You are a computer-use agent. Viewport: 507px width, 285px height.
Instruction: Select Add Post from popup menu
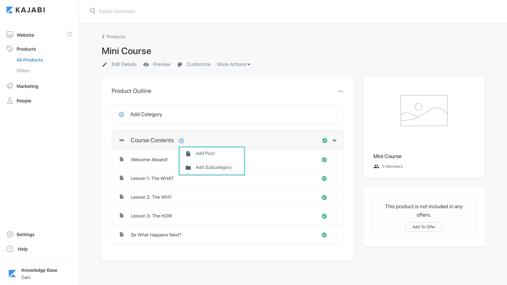[205, 154]
